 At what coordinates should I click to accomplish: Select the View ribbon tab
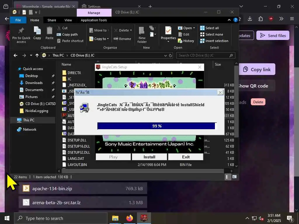coord(68,20)
